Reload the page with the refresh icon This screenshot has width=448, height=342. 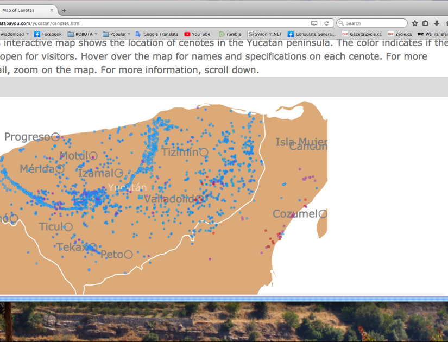[x=326, y=23]
